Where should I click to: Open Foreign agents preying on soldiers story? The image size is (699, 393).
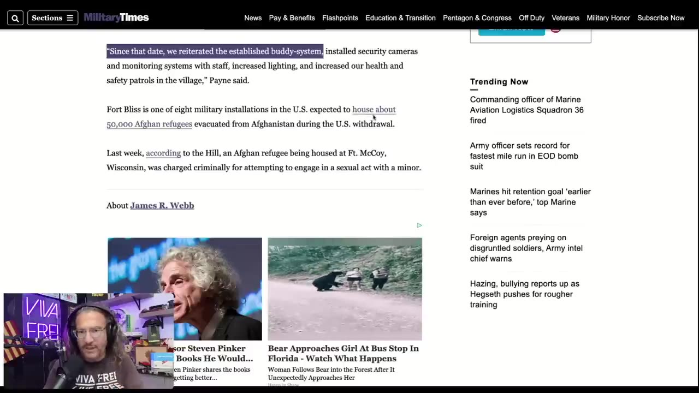tap(526, 248)
